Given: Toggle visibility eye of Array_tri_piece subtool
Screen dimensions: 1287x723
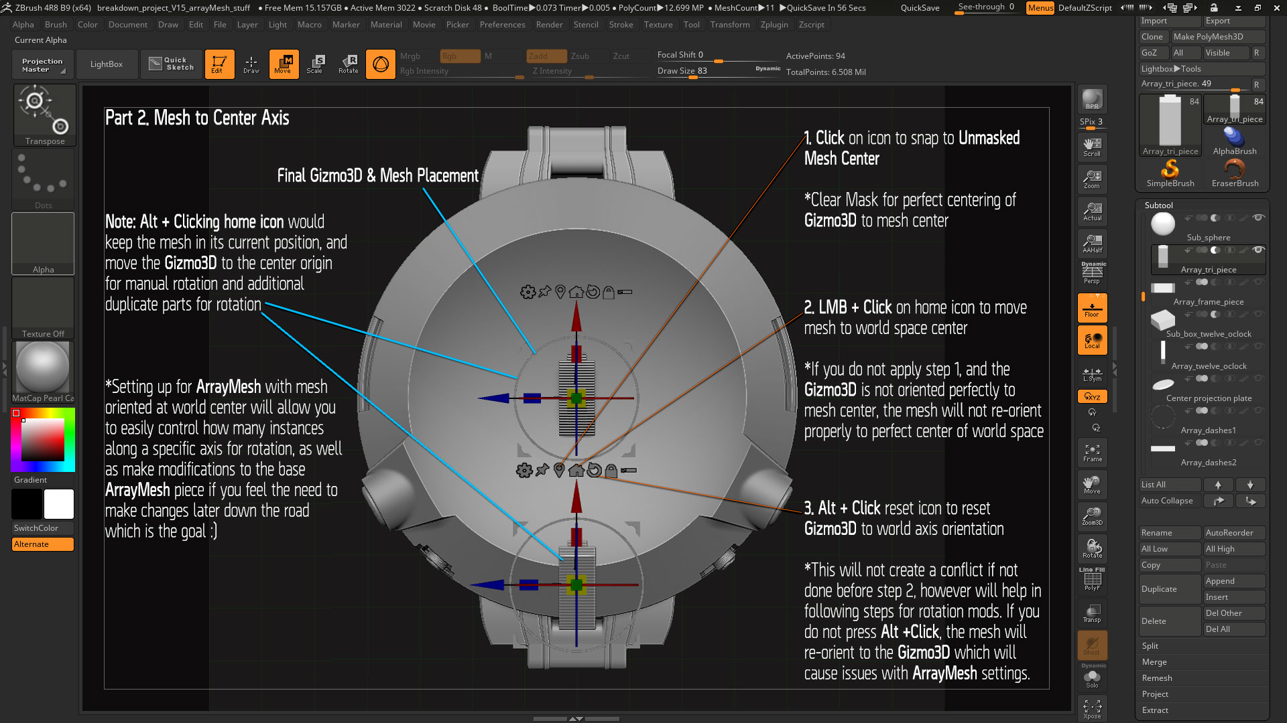Looking at the screenshot, I should pyautogui.click(x=1258, y=250).
